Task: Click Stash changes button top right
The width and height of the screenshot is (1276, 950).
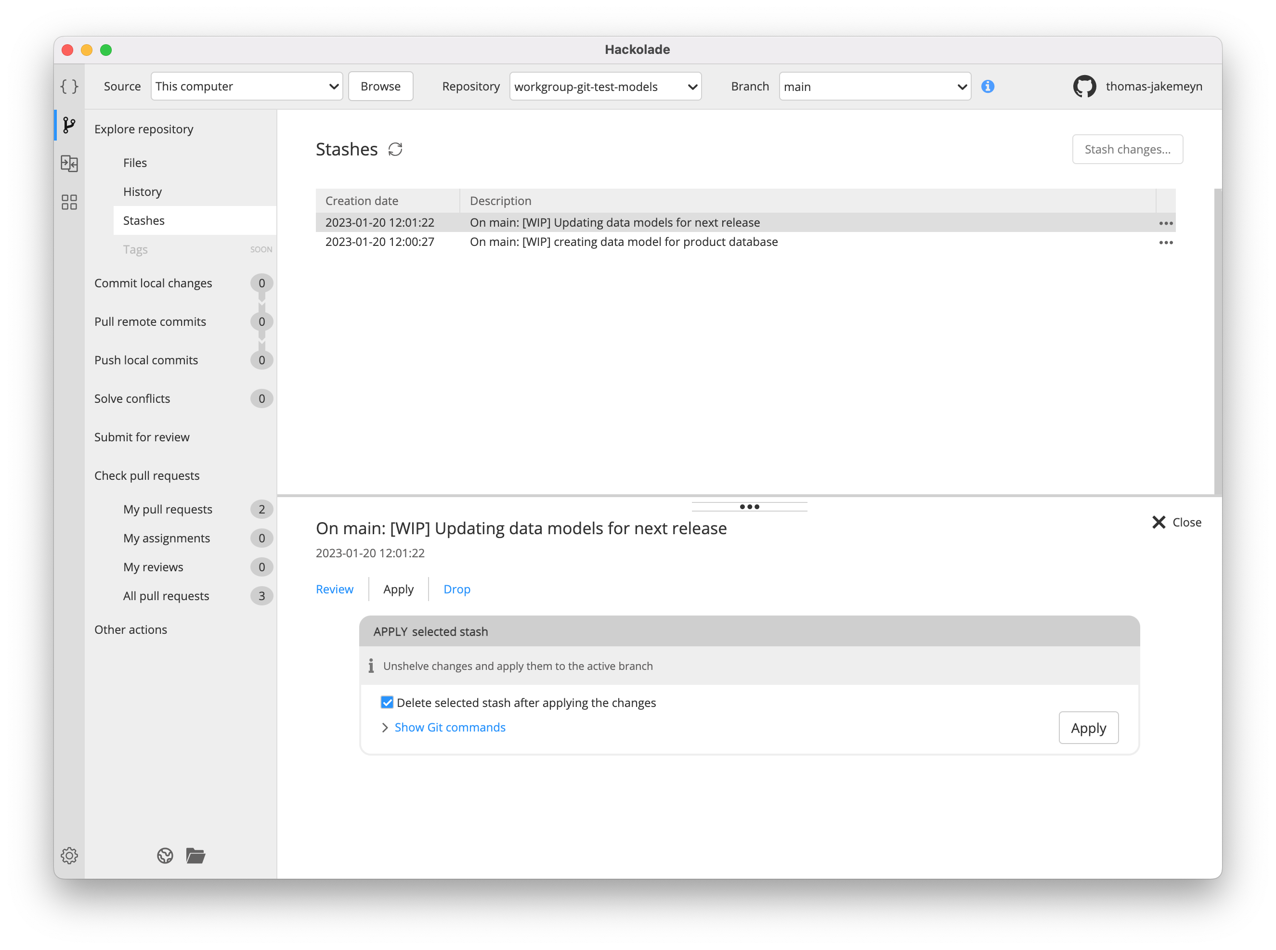Action: [1127, 148]
